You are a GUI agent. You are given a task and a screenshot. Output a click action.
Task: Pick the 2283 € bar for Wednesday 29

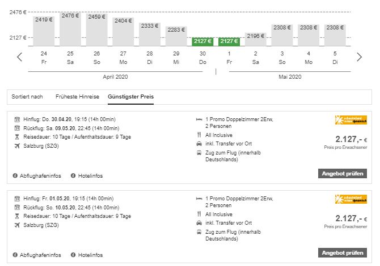(x=176, y=36)
